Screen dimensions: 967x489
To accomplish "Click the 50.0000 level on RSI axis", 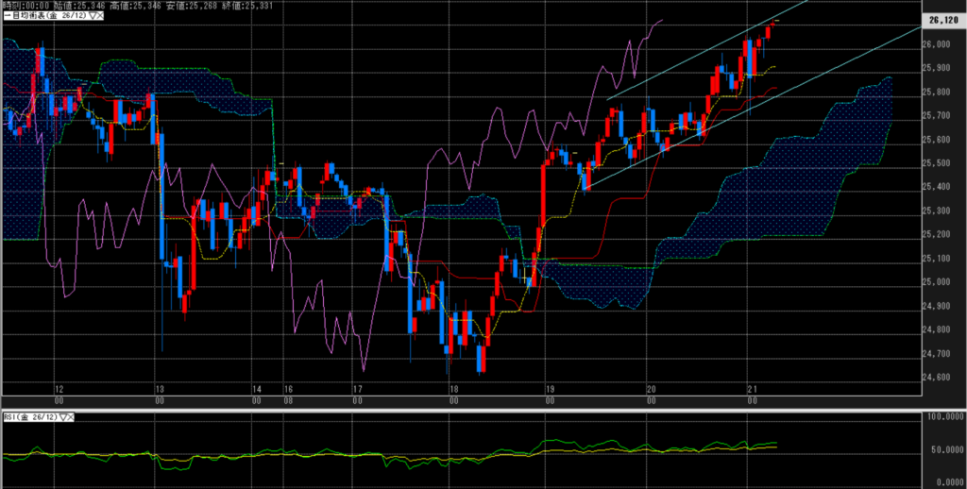I will 942,449.
